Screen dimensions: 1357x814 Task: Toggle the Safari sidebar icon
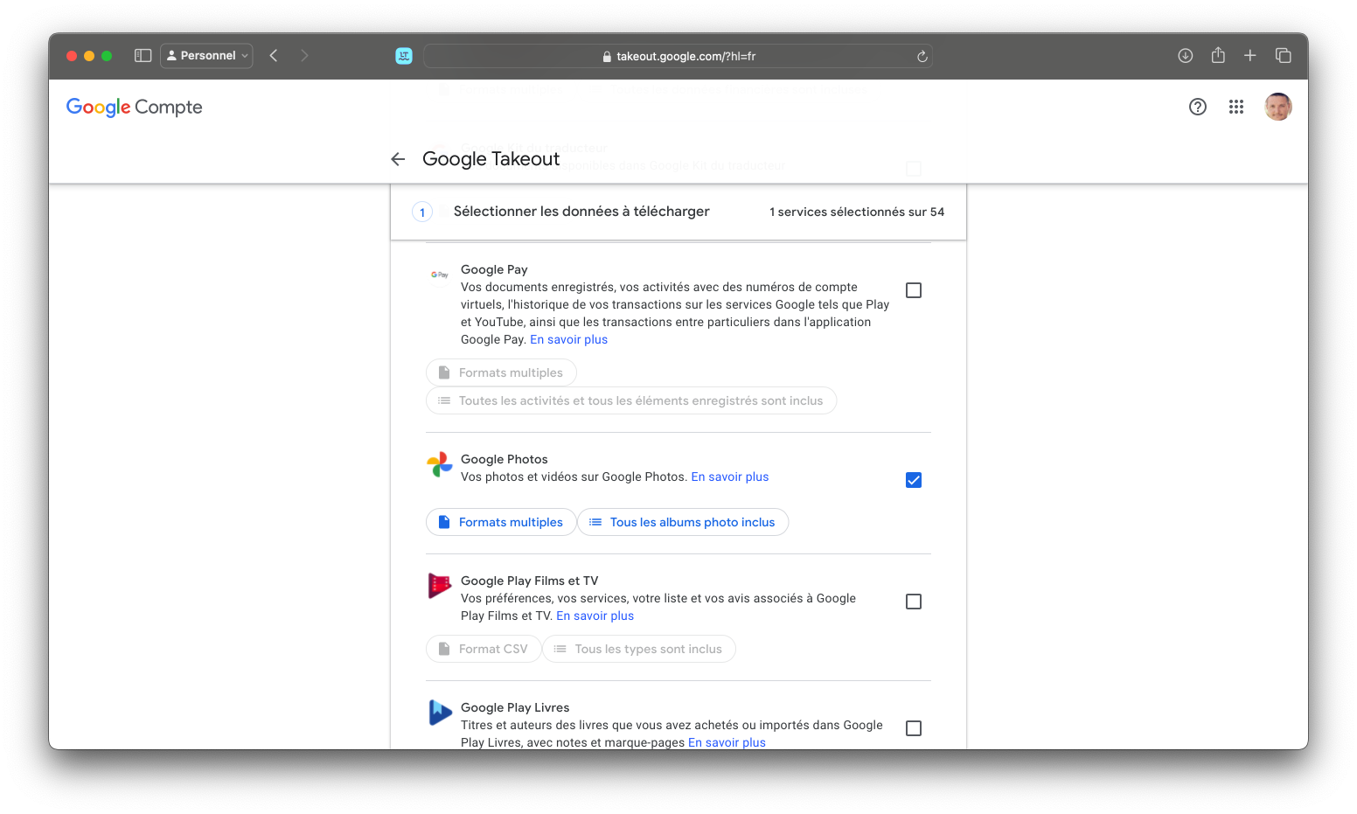tap(143, 56)
